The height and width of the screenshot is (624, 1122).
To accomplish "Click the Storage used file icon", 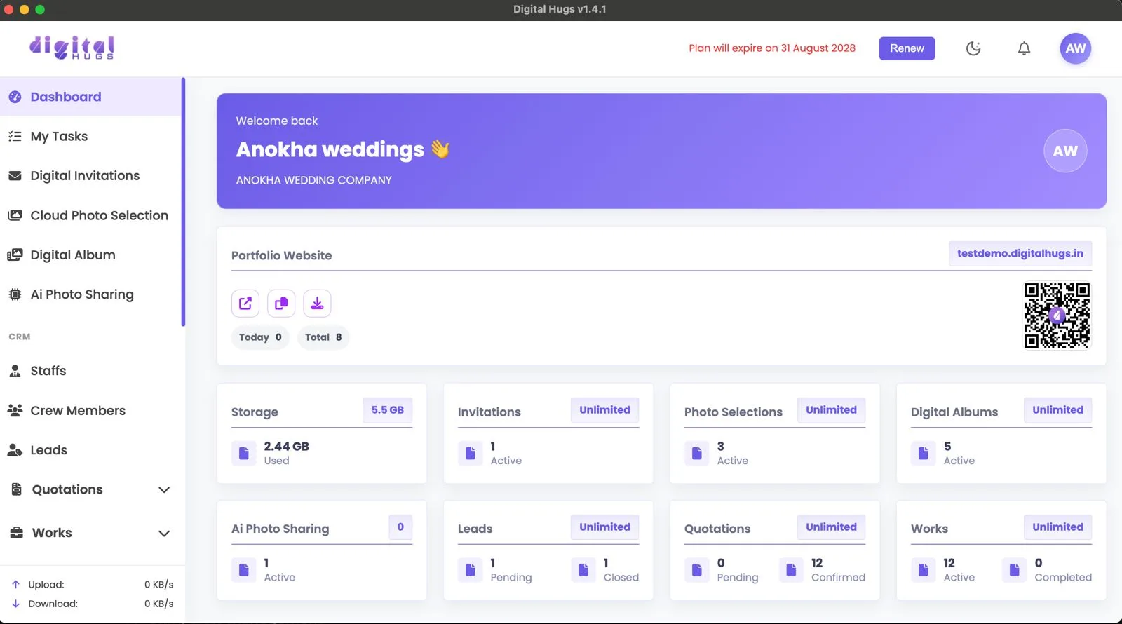I will coord(244,454).
